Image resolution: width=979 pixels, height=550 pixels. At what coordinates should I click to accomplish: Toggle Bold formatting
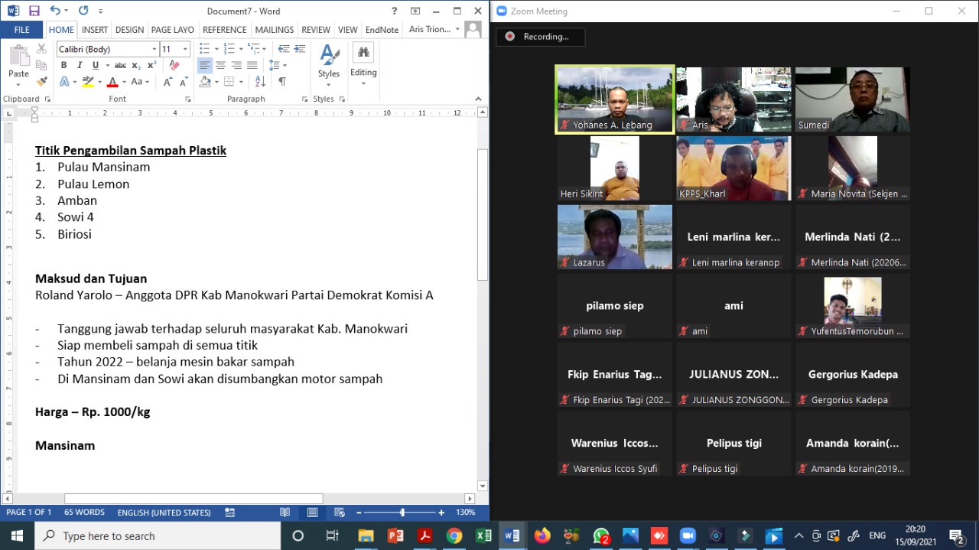(63, 66)
